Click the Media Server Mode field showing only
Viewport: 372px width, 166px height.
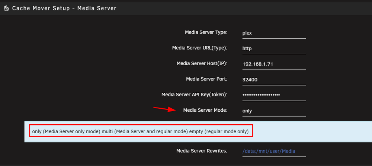274,111
